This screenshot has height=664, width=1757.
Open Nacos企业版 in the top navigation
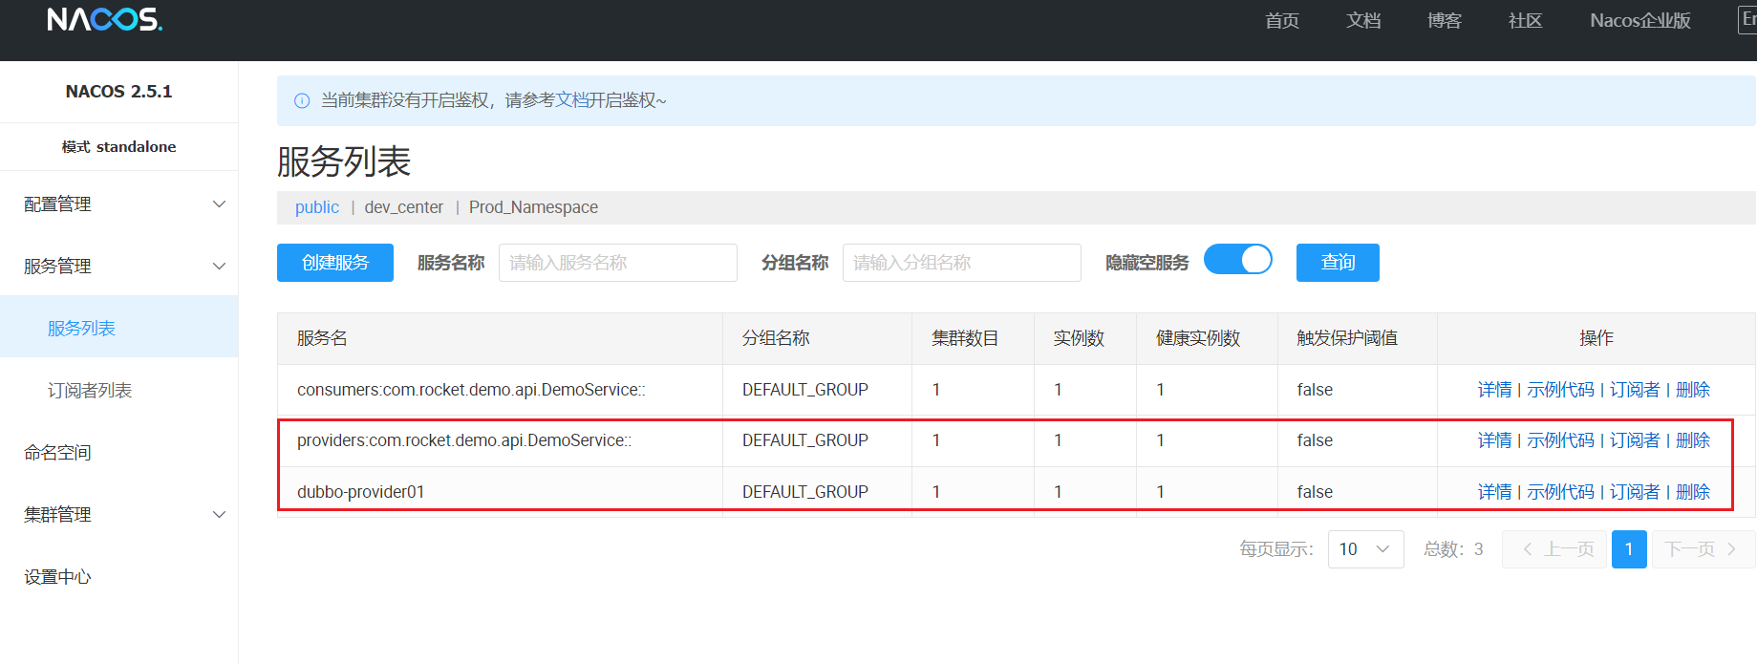pyautogui.click(x=1639, y=21)
